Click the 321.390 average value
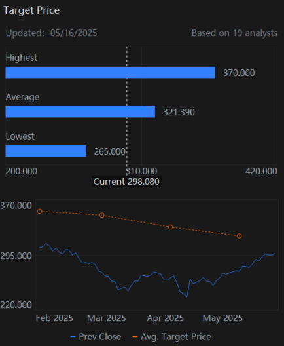 tap(179, 112)
